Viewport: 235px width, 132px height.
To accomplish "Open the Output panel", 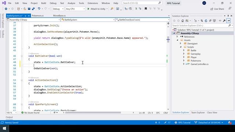I will (9, 117).
